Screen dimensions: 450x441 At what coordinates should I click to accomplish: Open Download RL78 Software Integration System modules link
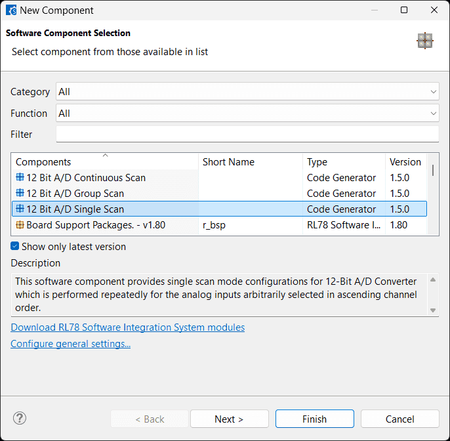coord(128,327)
